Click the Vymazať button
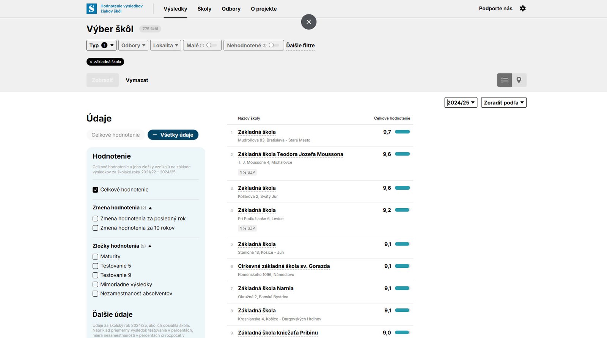The image size is (607, 338). coord(137,80)
